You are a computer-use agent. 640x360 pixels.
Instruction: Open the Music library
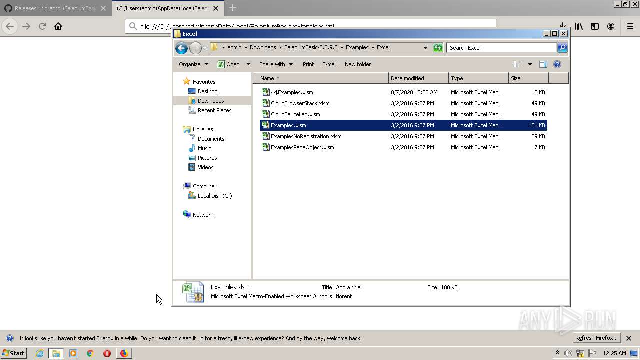(204, 148)
